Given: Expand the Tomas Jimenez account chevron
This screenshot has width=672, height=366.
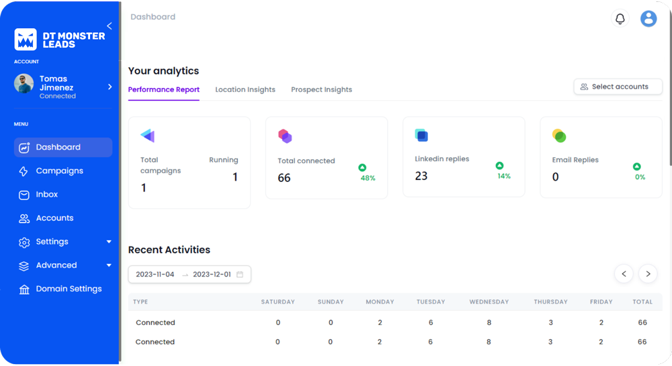Looking at the screenshot, I should click(110, 87).
